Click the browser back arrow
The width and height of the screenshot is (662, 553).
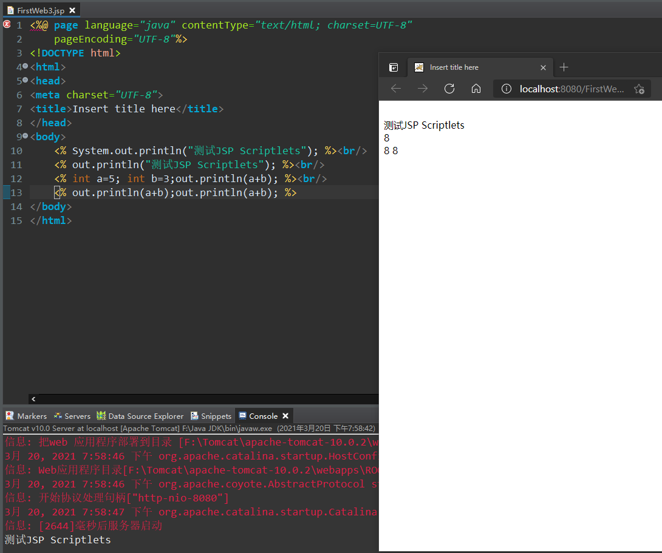[395, 89]
